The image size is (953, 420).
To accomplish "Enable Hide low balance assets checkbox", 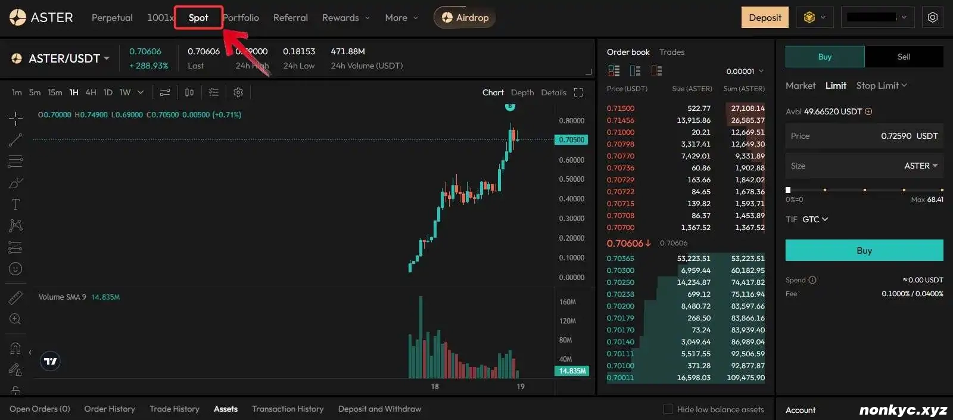I will (668, 409).
